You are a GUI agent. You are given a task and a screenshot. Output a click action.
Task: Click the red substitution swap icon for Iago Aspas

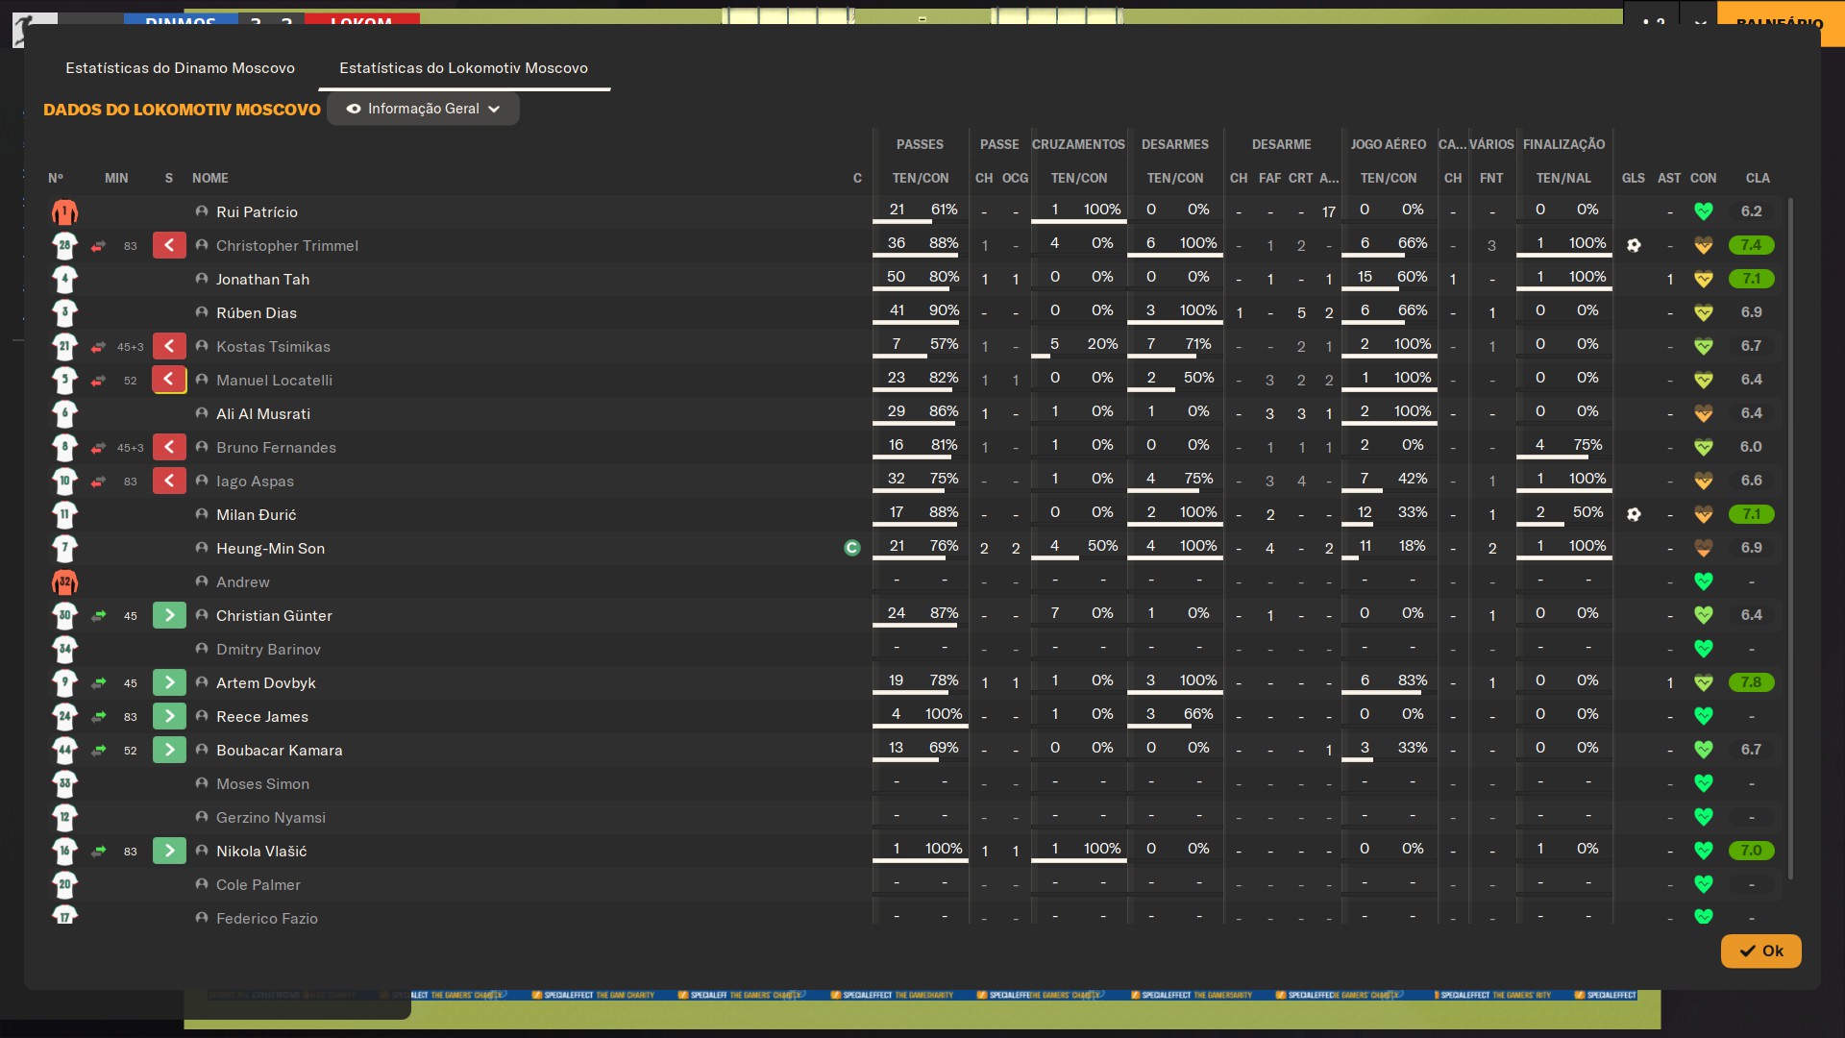click(x=98, y=481)
